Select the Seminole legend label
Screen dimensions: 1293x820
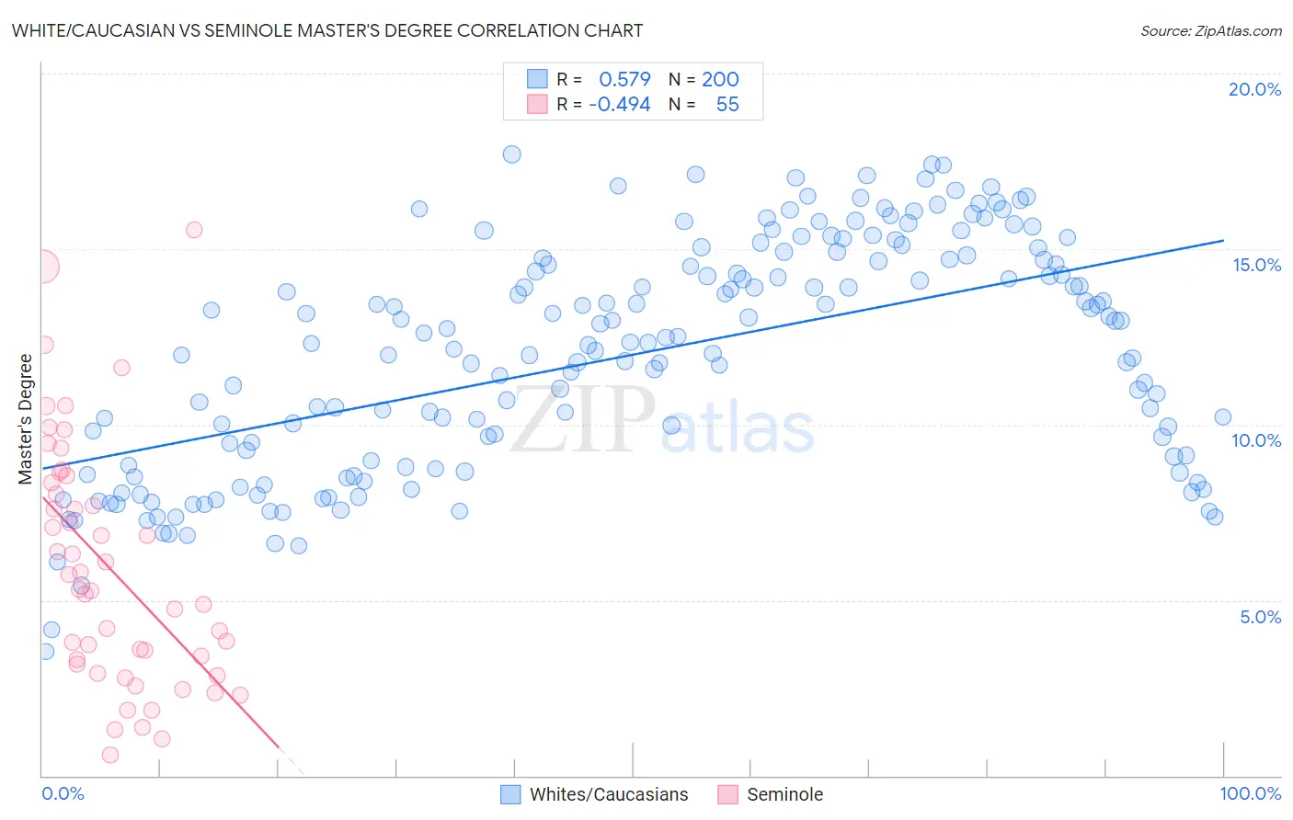point(784,794)
